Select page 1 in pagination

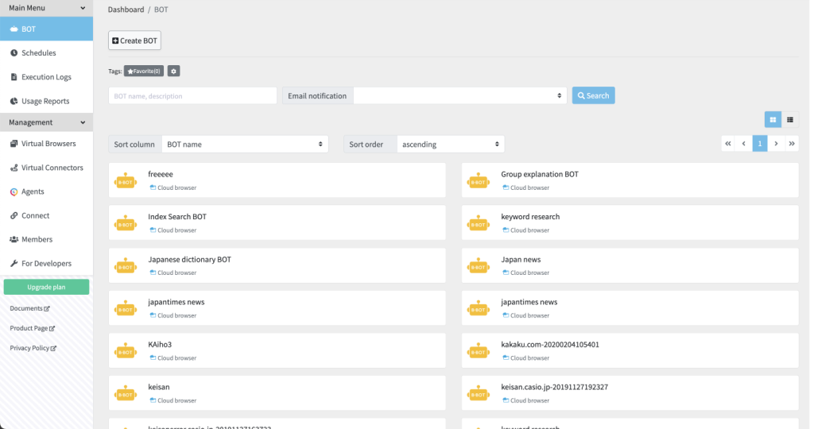click(760, 144)
